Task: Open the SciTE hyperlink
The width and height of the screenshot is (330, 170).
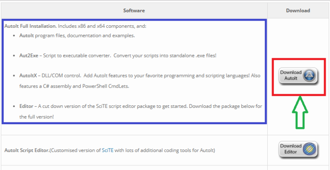Action: pos(107,150)
